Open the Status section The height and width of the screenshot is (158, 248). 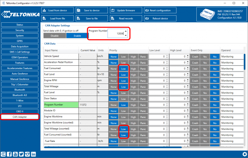(20, 25)
